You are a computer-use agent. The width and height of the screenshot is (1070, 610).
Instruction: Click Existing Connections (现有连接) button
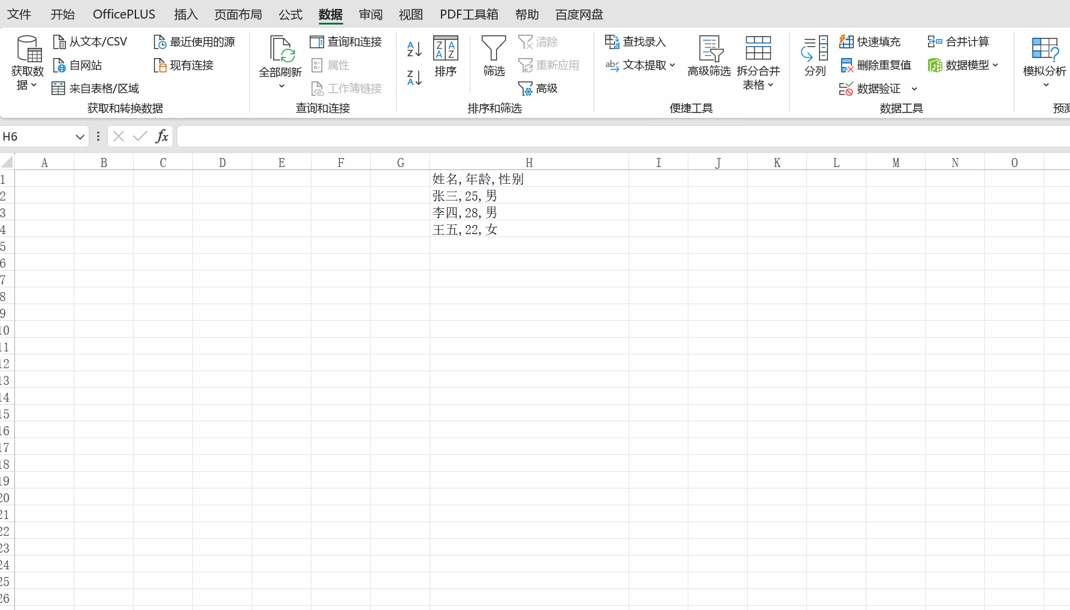[184, 65]
